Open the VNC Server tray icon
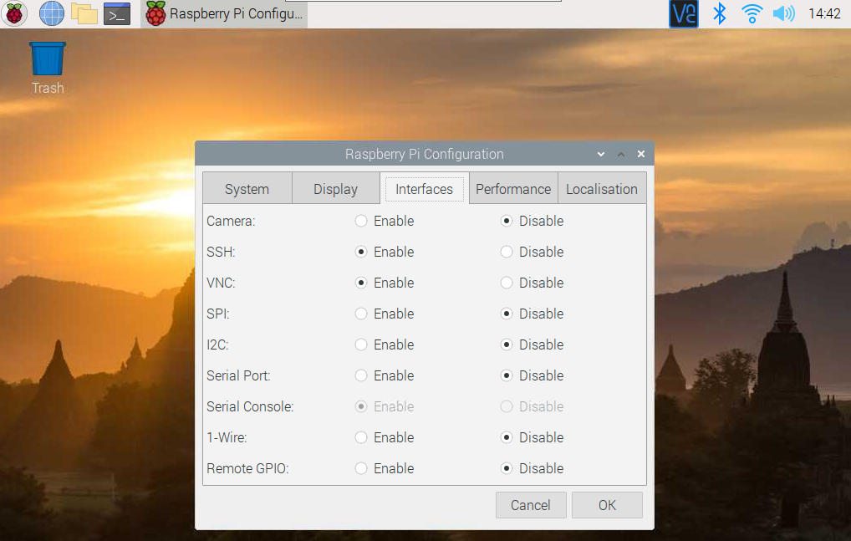Viewport: 851px width, 541px height. point(684,13)
